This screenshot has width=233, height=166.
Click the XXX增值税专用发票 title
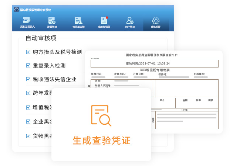[x=154, y=70]
